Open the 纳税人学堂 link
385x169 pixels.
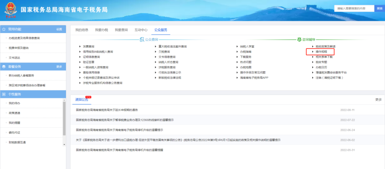[x=247, y=47]
